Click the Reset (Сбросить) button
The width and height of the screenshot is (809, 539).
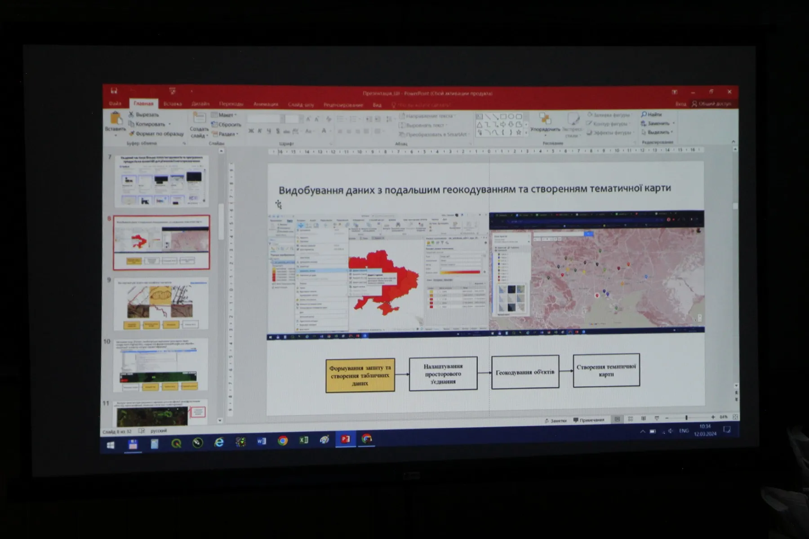(x=227, y=124)
